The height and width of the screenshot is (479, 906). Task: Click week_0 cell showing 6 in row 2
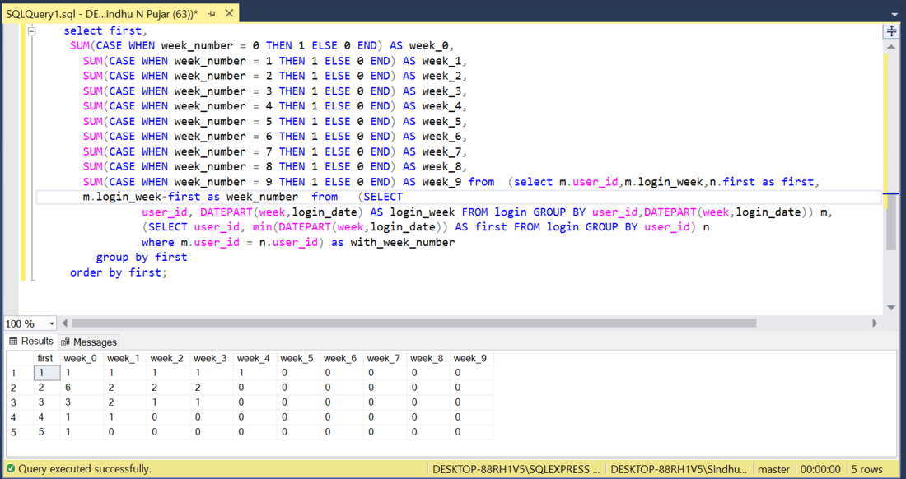point(82,388)
